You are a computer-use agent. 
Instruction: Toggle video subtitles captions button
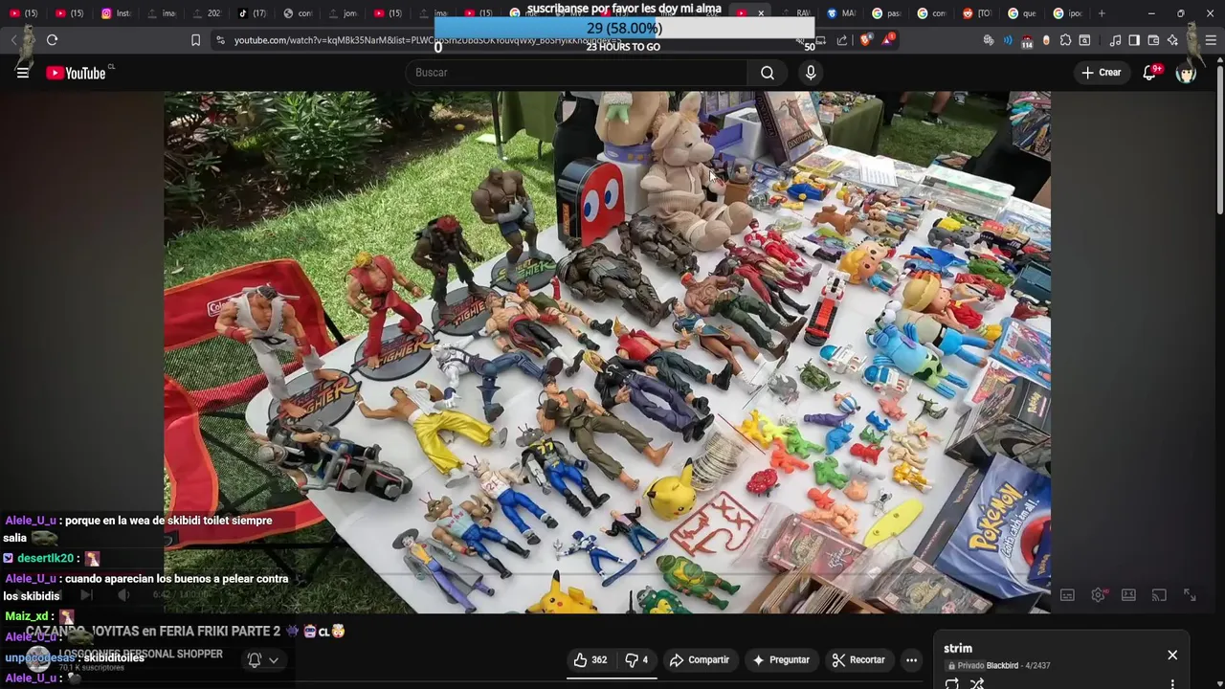[x=1067, y=595]
